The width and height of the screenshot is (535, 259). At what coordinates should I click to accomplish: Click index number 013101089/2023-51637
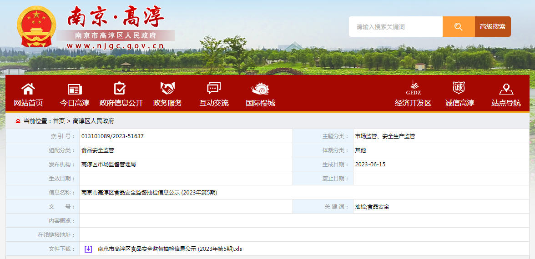pyautogui.click(x=112, y=136)
